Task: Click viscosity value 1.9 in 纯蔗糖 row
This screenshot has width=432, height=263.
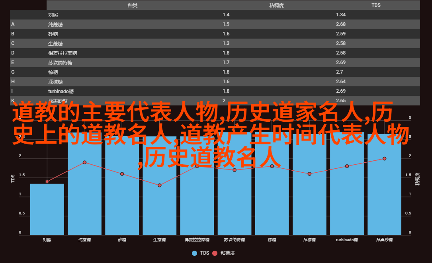Action: coord(226,24)
